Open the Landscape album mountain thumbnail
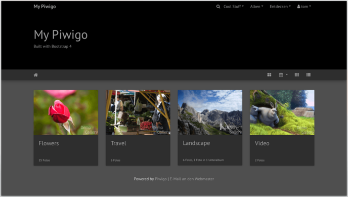The image size is (348, 197). (x=210, y=112)
